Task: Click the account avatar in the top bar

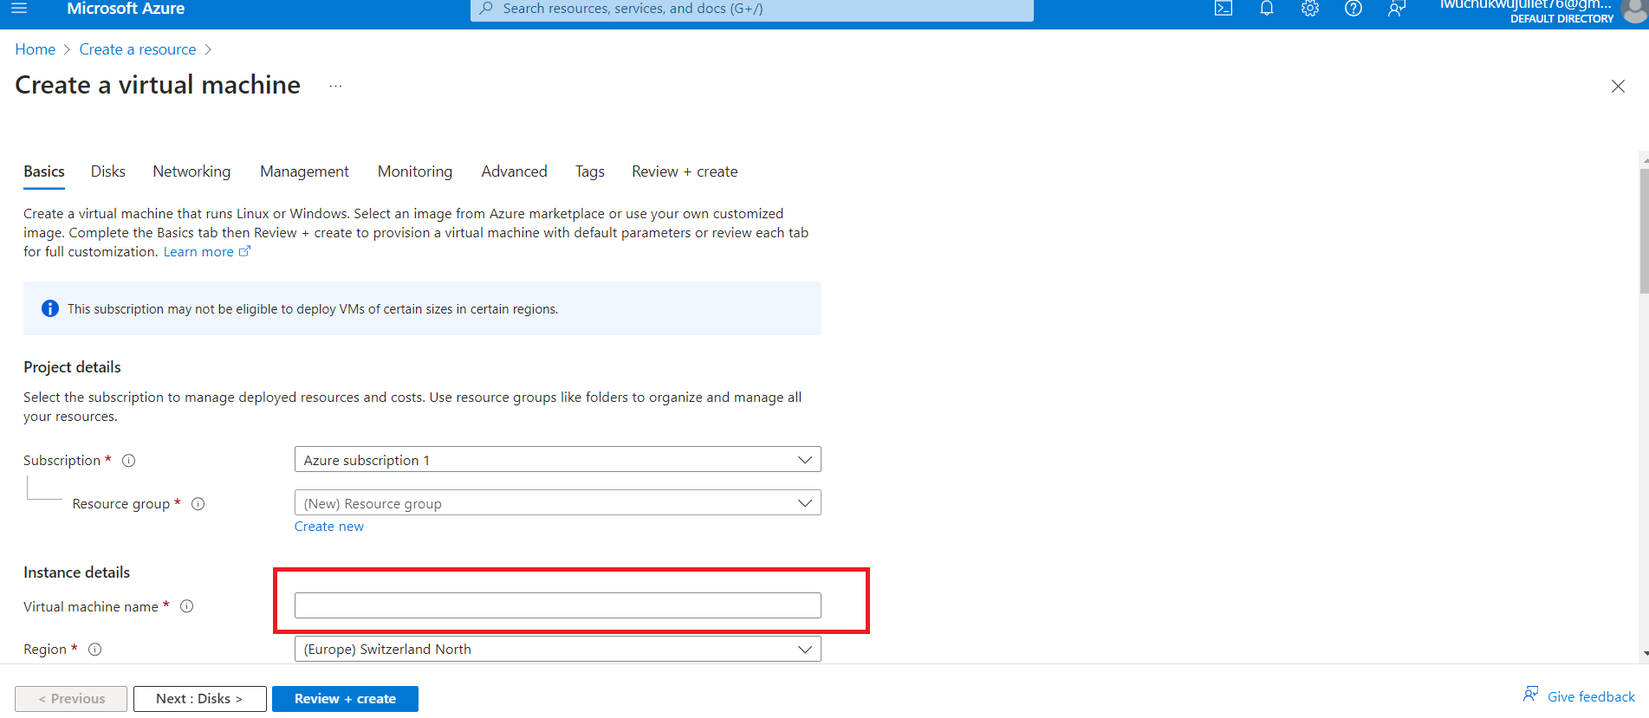Action: [x=1635, y=10]
